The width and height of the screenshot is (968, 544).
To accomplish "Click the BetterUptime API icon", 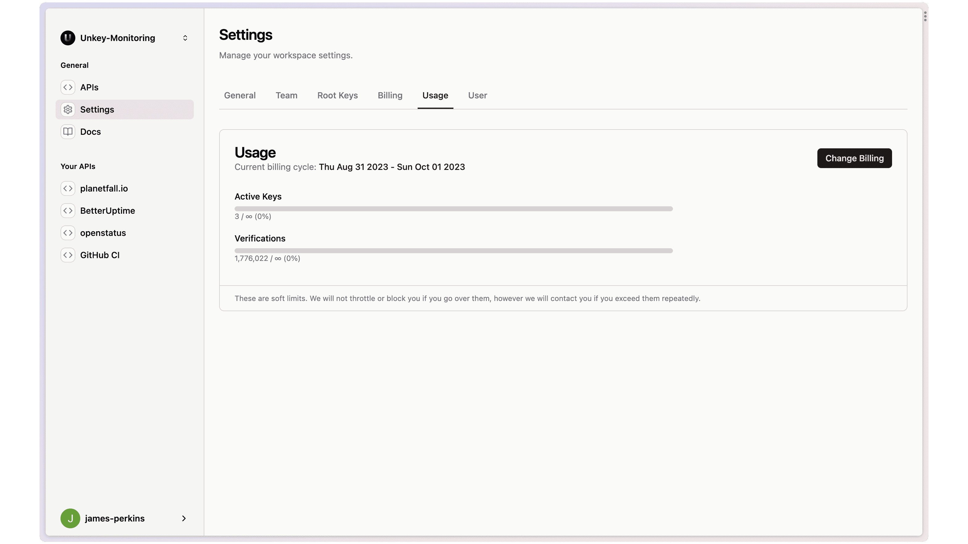I will (x=68, y=211).
